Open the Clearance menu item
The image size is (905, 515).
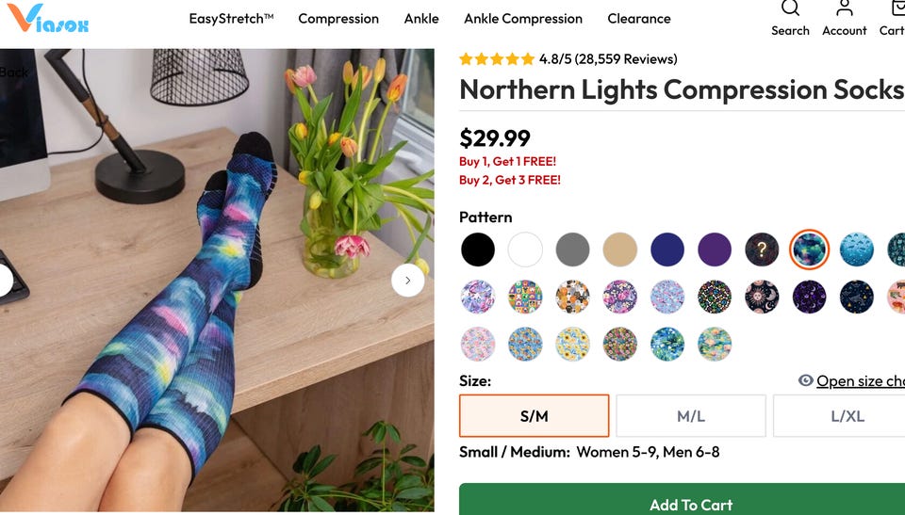pos(639,19)
